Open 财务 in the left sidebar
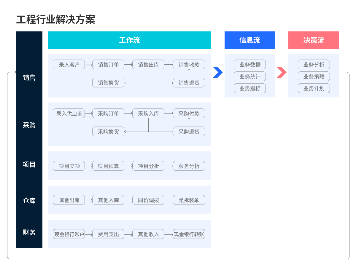Viewport: 356px width, 270px height. point(29,233)
